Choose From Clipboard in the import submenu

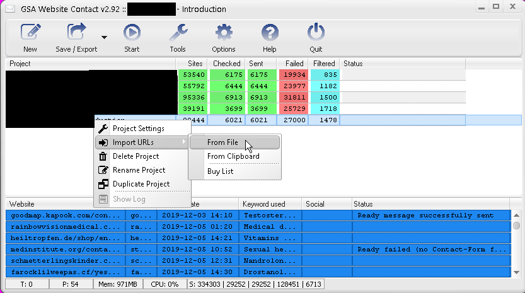click(x=234, y=156)
